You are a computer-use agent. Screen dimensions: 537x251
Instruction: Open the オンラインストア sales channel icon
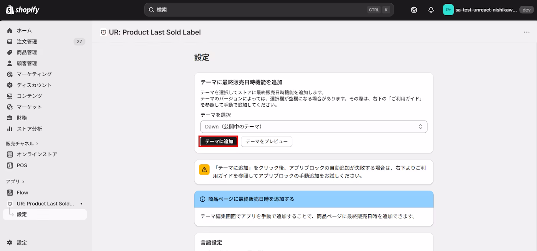pyautogui.click(x=9, y=154)
